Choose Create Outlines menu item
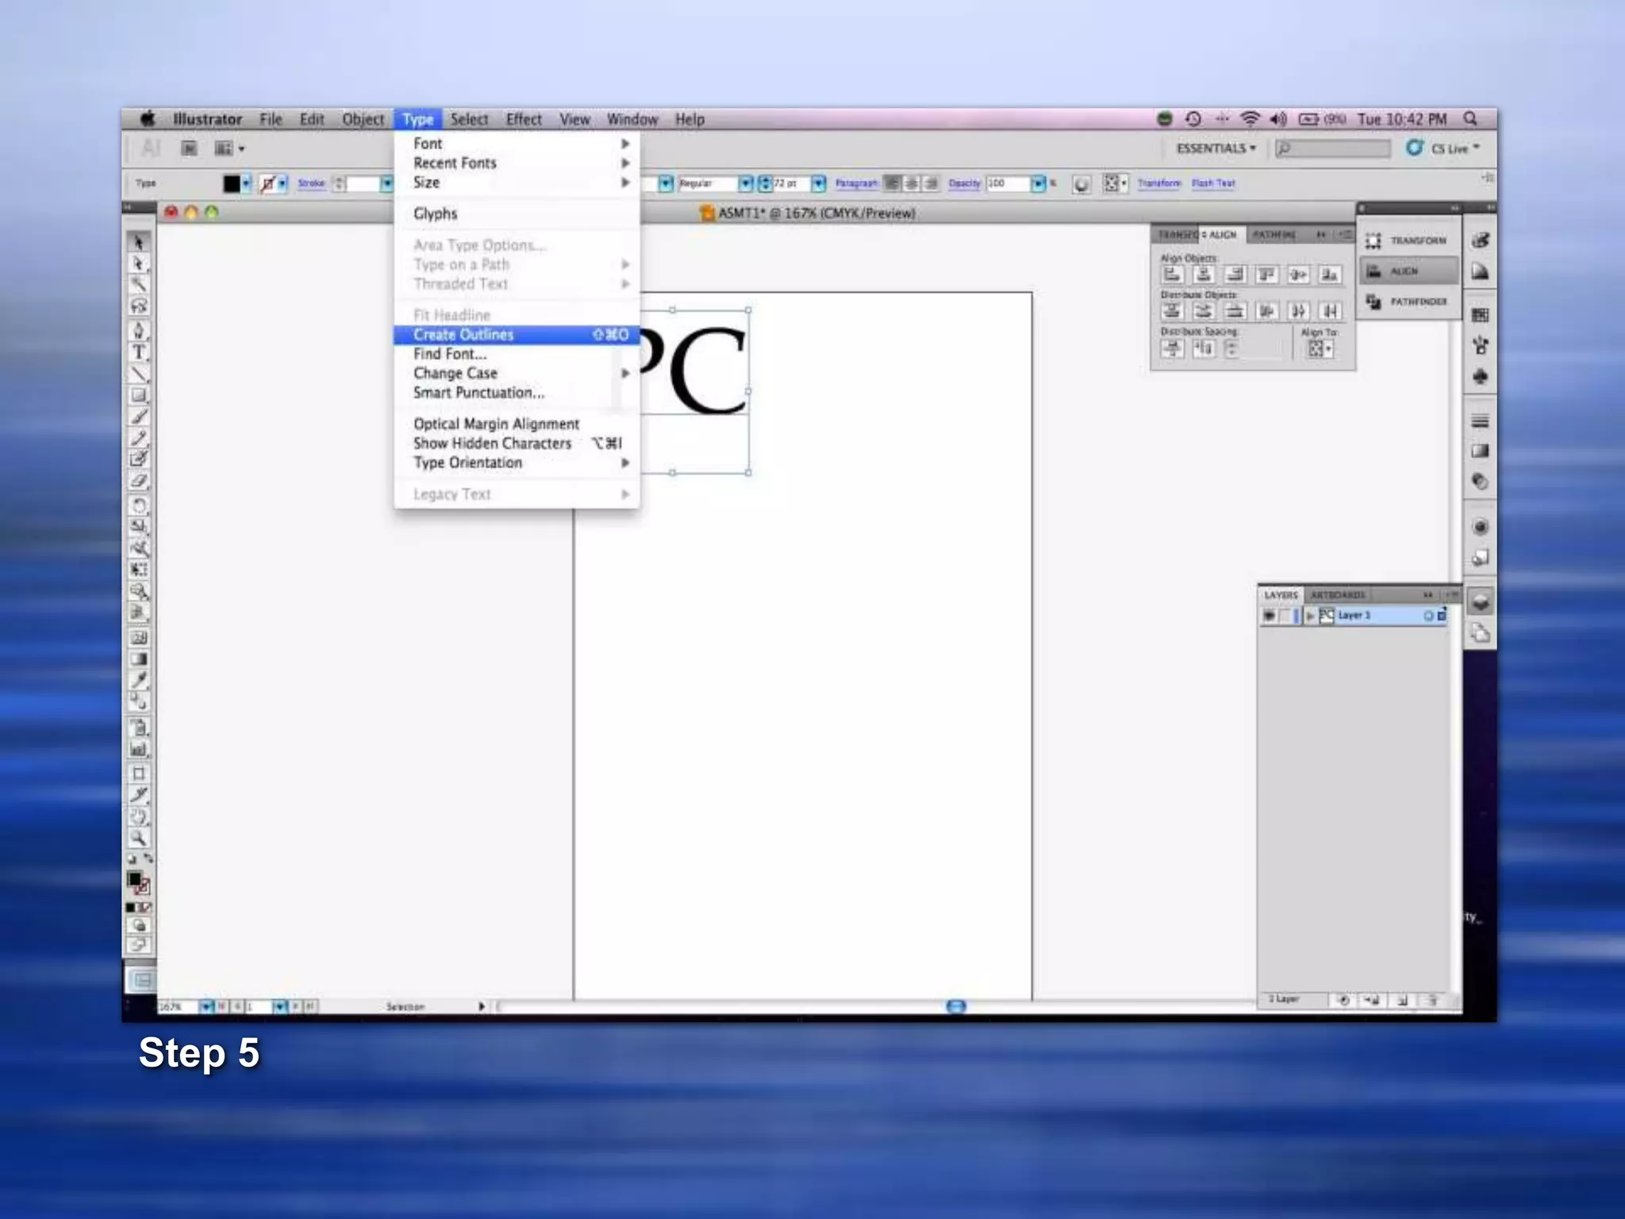Viewport: 1625px width, 1219px height. (463, 335)
